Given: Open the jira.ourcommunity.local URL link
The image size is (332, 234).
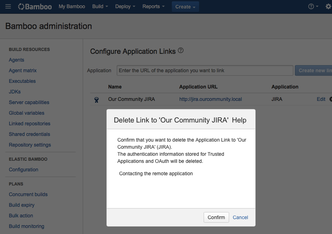Looking at the screenshot, I should click(210, 99).
